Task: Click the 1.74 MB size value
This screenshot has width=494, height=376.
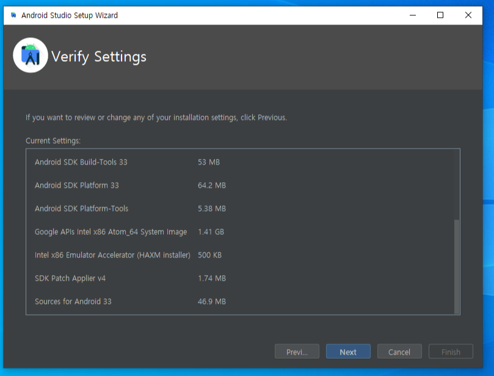Action: pos(212,278)
